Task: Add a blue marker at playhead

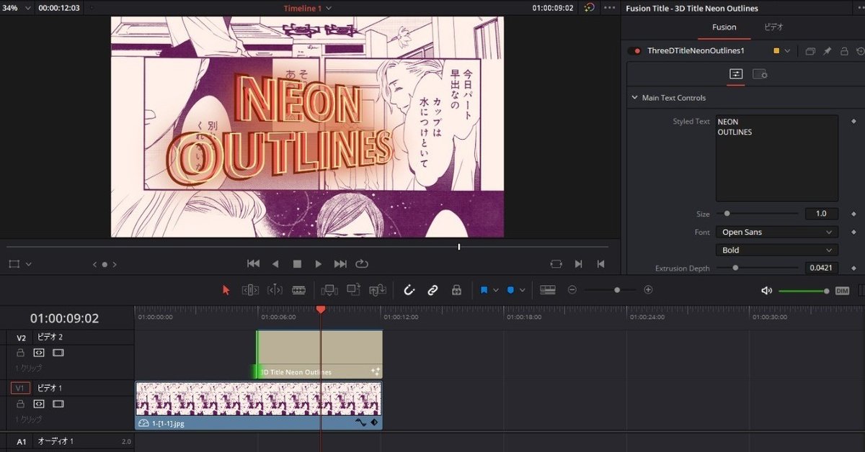Action: [510, 290]
